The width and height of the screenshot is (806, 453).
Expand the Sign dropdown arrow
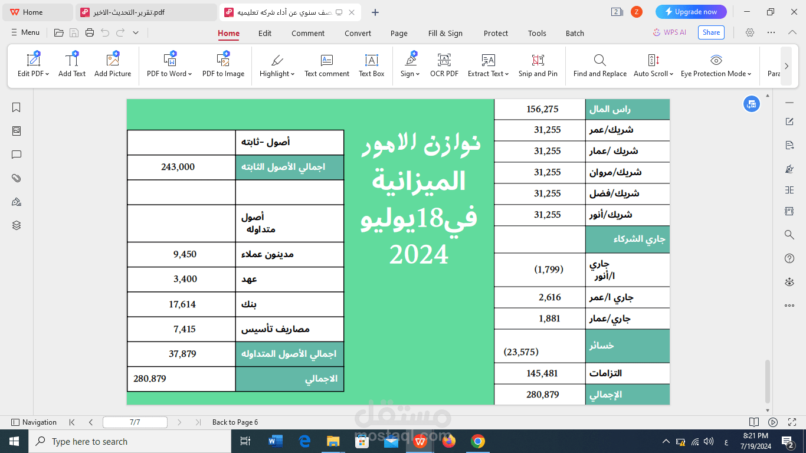coord(418,74)
